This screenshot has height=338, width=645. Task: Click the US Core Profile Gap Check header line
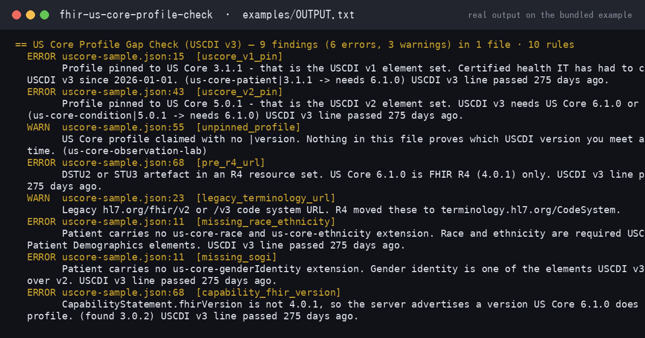295,45
